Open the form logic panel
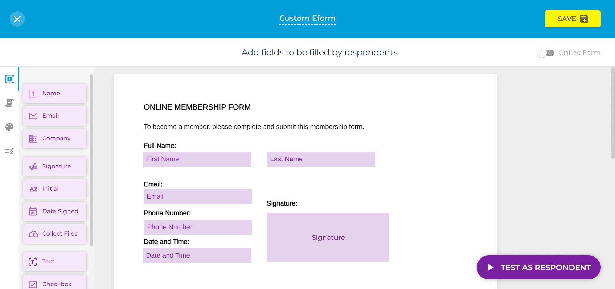 [9, 151]
